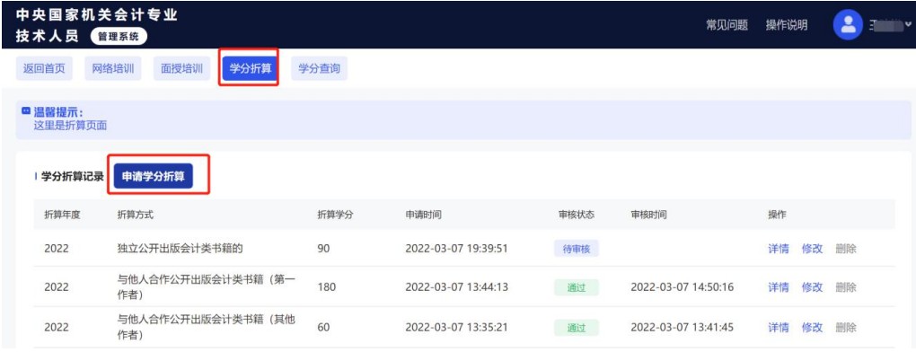Click the 审核时间 column header
This screenshot has width=916, height=352.
[x=649, y=215]
